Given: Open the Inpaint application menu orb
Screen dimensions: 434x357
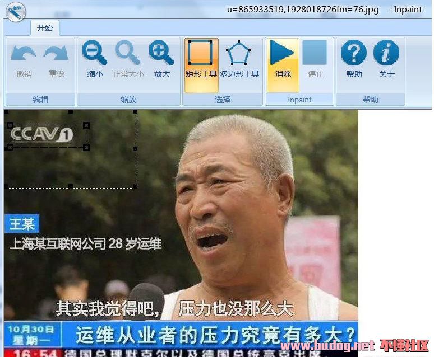Looking at the screenshot, I should pos(16,12).
